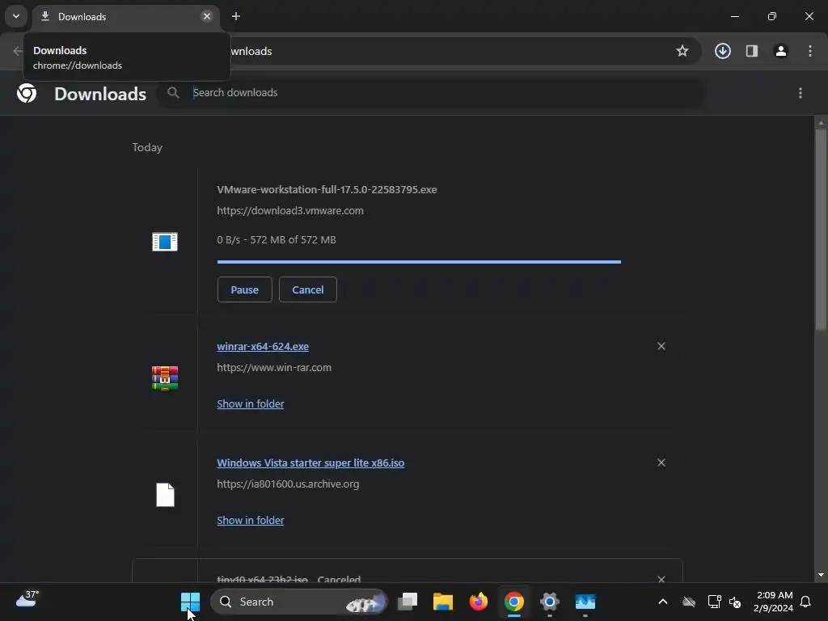
Task: Bookmark this page with the star icon
Action: pyautogui.click(x=682, y=51)
